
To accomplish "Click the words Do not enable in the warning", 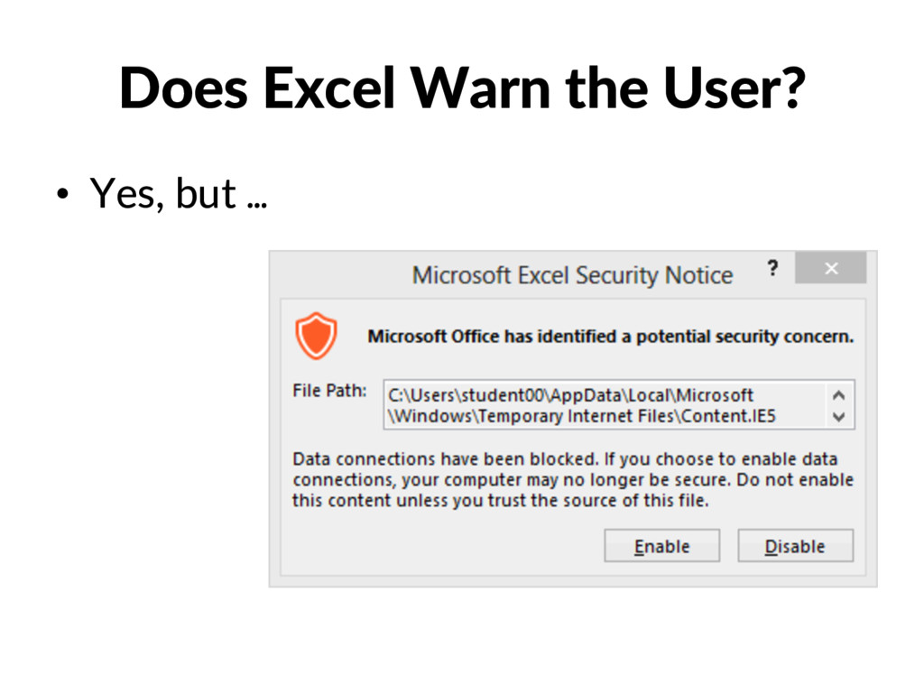I will tap(795, 480).
